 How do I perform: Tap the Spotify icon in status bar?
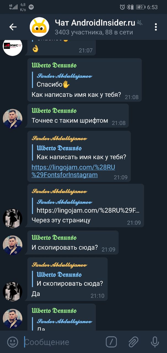coord(31,7)
